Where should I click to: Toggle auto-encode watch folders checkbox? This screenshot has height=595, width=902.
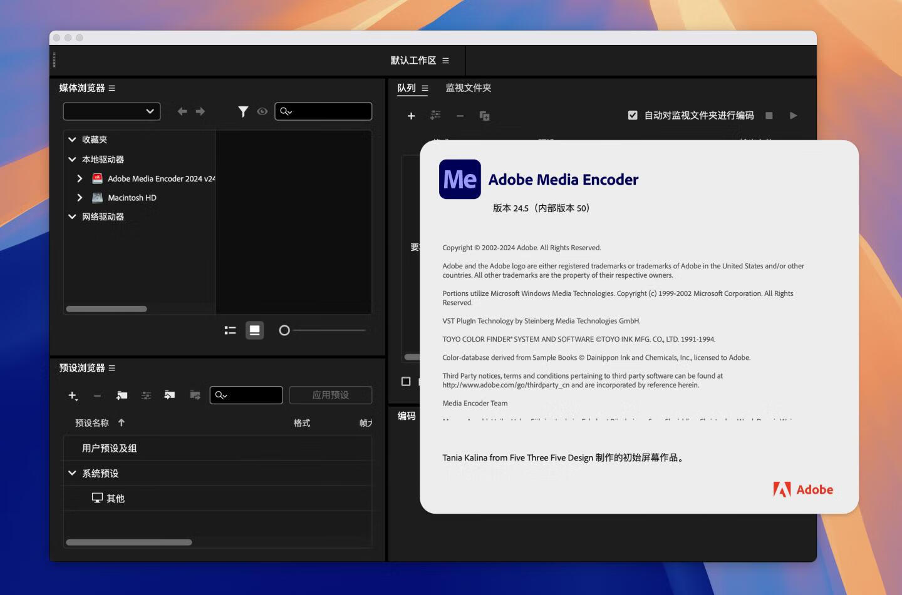tap(633, 115)
